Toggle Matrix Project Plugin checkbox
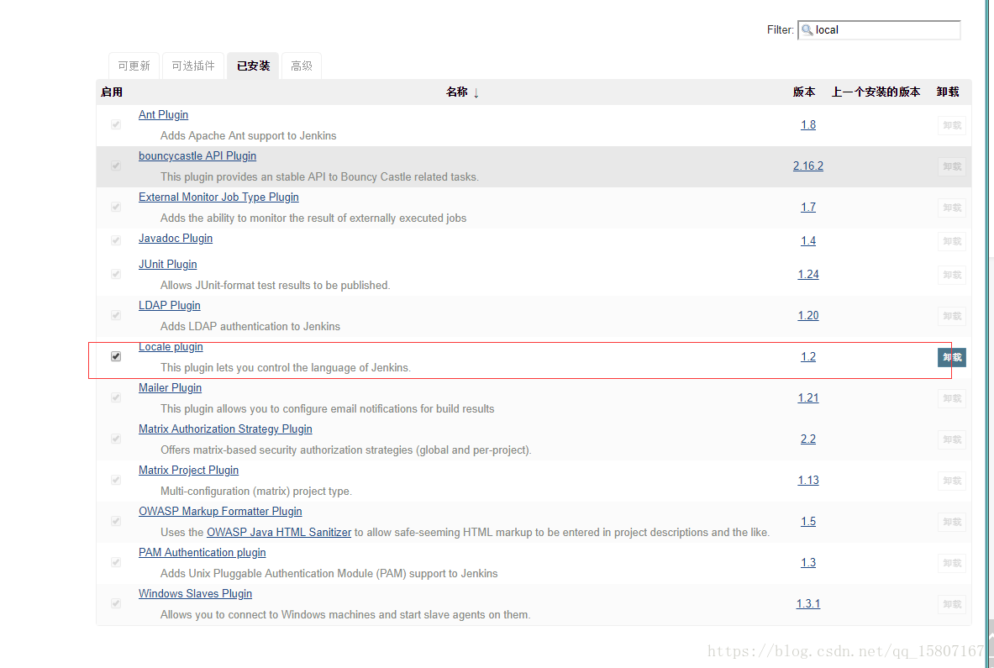This screenshot has width=994, height=668. click(x=116, y=480)
